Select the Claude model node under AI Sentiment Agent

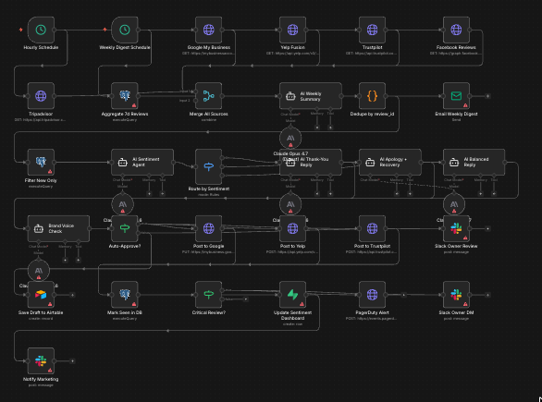coord(122,204)
